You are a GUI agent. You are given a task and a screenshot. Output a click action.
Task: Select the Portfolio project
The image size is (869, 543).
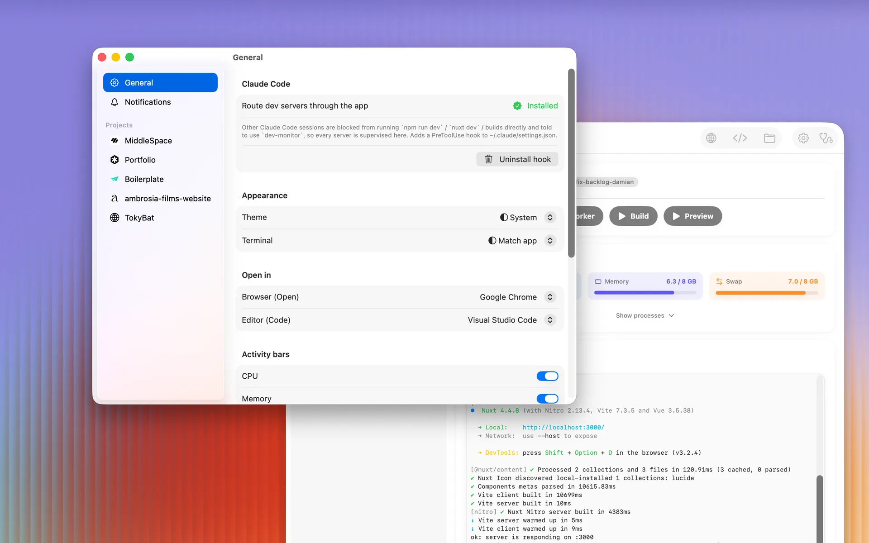point(160,160)
